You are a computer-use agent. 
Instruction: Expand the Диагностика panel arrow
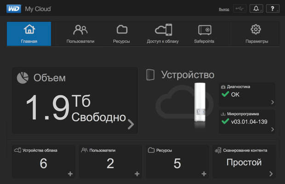[x=272, y=102]
